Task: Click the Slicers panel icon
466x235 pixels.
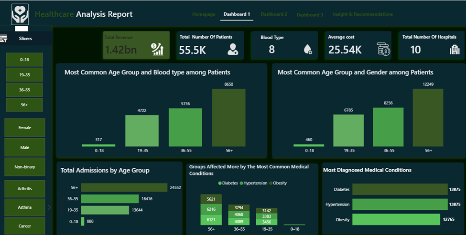Action: [4, 39]
